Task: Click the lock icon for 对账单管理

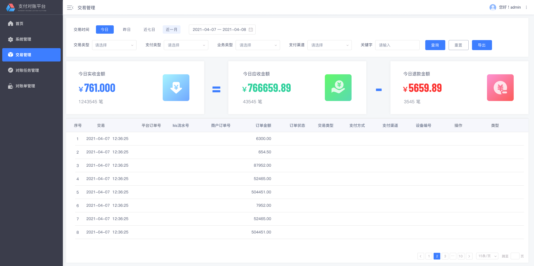Action: [x=11, y=86]
